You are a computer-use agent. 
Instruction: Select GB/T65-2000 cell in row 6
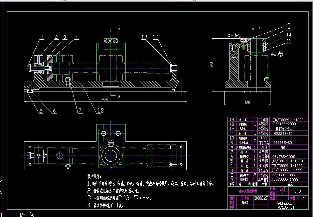284,157
